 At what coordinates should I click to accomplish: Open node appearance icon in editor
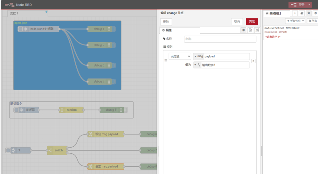257,30
